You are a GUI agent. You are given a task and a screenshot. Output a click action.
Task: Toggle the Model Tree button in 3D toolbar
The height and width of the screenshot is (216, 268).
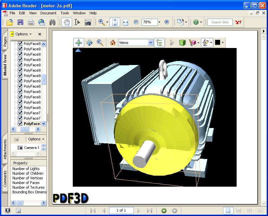coord(159,43)
